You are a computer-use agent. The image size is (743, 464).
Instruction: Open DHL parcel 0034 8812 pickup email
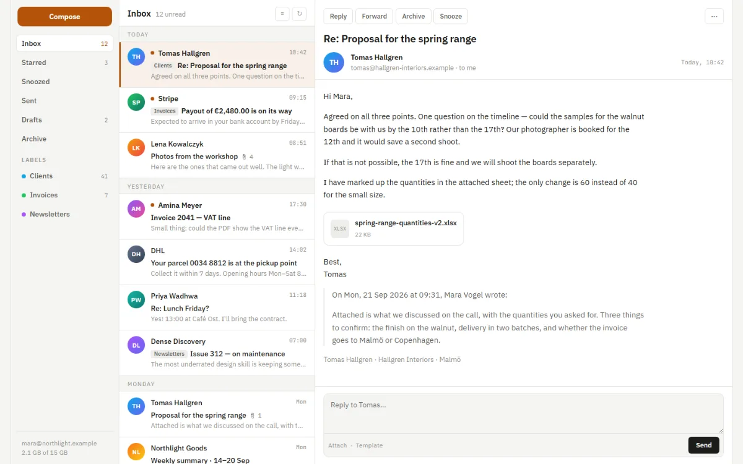coord(217,262)
